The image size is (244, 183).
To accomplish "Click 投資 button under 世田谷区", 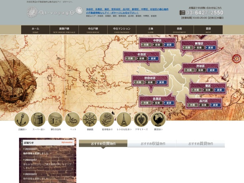I will tap(150, 82).
